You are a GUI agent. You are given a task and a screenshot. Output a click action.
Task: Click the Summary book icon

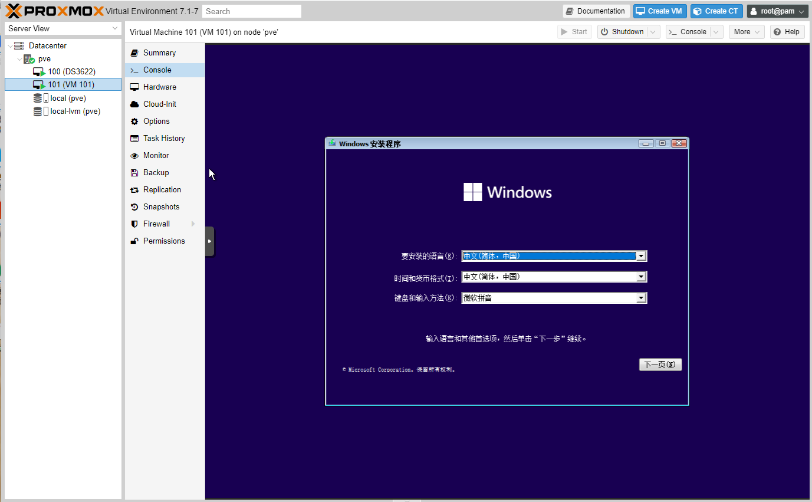click(134, 53)
